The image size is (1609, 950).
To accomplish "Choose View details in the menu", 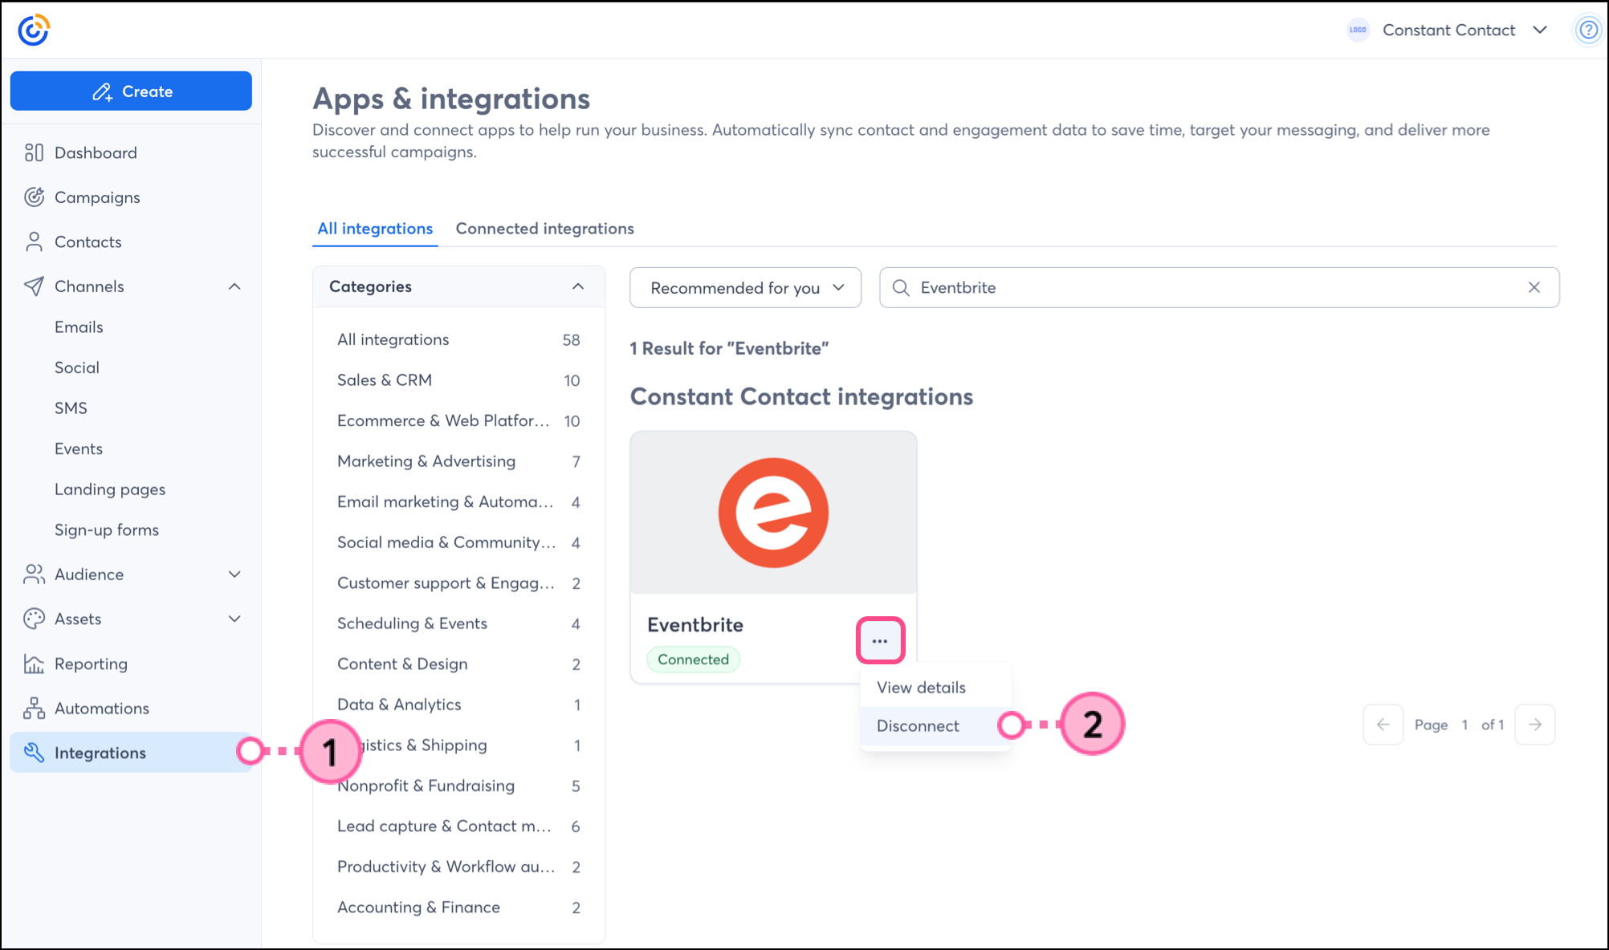I will (x=921, y=688).
